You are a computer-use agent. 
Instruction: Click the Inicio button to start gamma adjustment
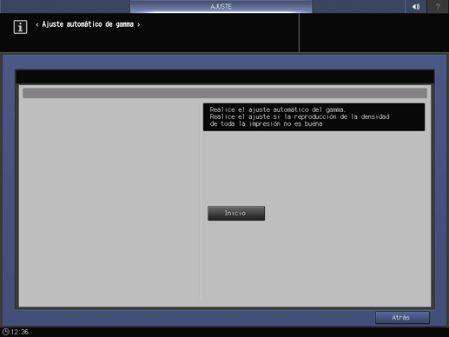click(x=236, y=213)
